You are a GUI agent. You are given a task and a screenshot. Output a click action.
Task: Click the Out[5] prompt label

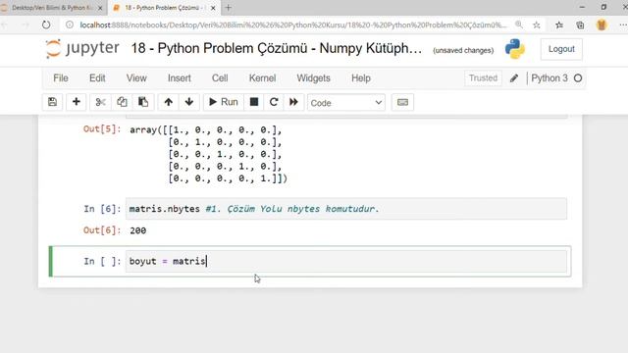coord(102,128)
